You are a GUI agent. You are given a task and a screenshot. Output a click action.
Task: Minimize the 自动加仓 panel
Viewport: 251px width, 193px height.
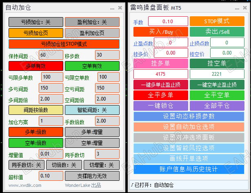[112, 8]
